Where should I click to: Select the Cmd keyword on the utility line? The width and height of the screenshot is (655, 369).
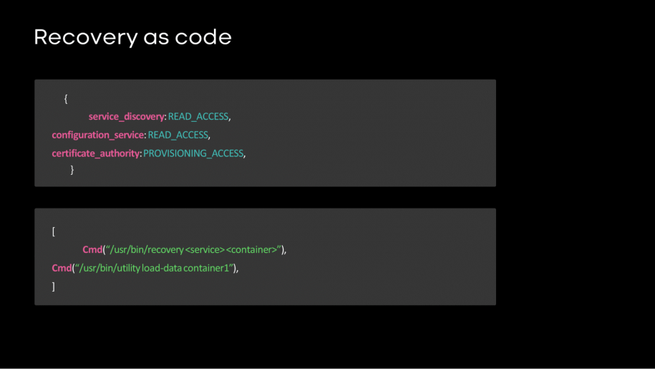pos(62,268)
